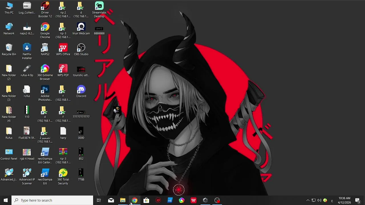Select the file named 110

(x=27, y=112)
